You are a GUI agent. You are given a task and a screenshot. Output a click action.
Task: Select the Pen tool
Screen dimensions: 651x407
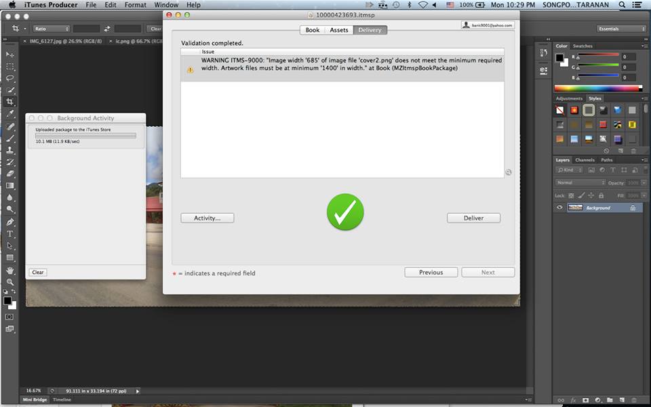click(x=10, y=222)
